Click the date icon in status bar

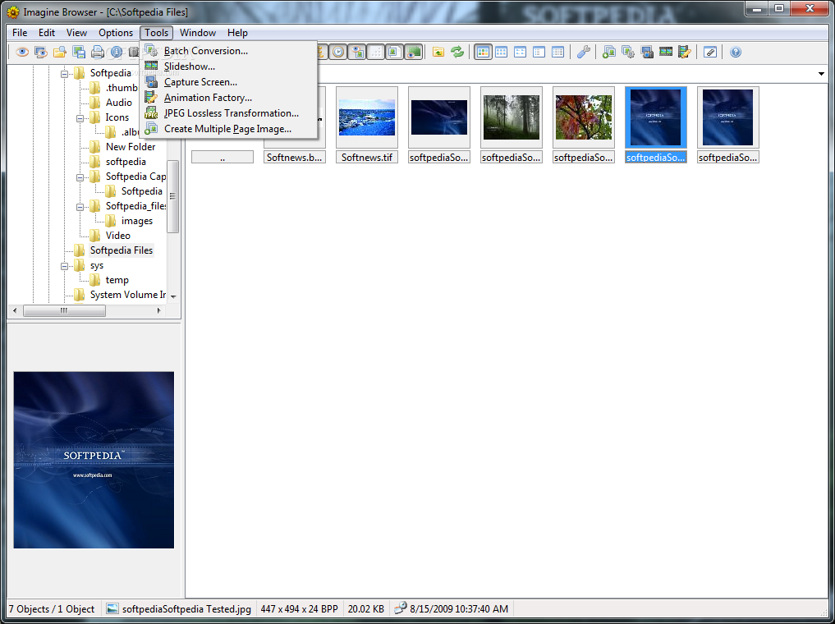pos(401,608)
